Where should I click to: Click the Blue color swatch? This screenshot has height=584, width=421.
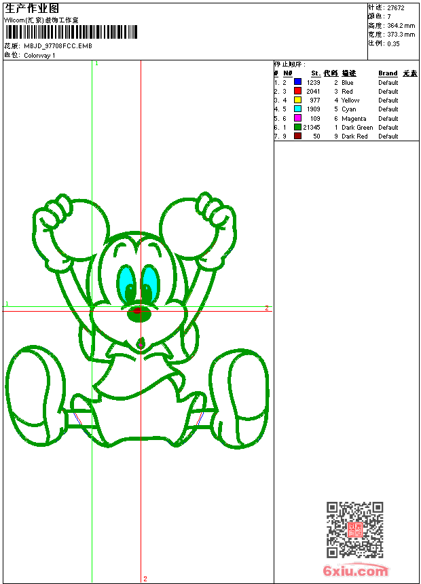tap(297, 82)
